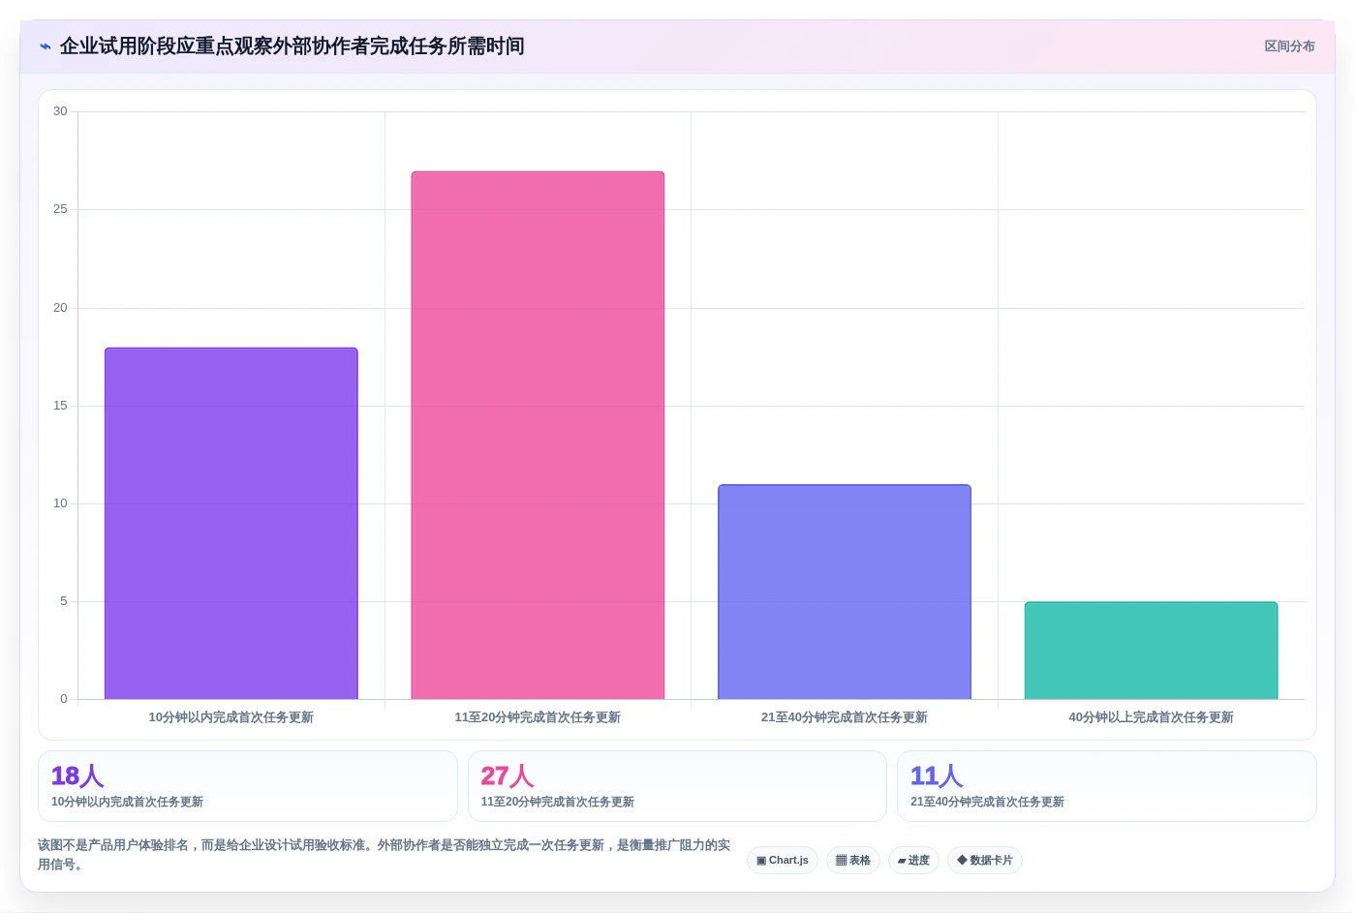
Task: Click the 数据卡片 tag chip
Action: 985,860
